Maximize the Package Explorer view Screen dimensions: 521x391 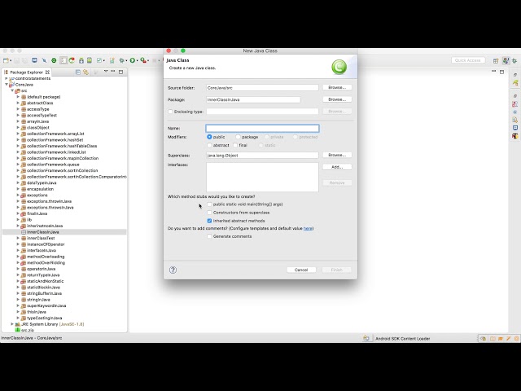coord(121,72)
